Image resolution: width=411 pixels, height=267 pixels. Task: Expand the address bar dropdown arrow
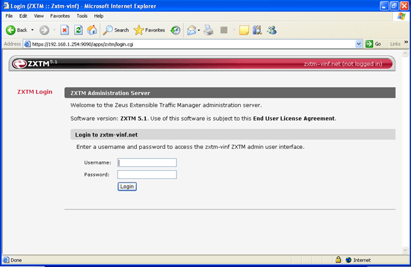click(359, 44)
